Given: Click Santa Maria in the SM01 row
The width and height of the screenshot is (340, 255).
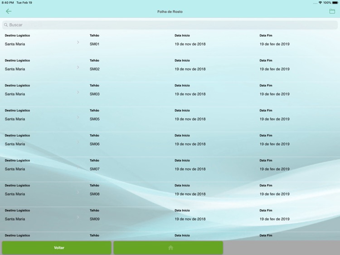Looking at the screenshot, I should click(15, 44).
